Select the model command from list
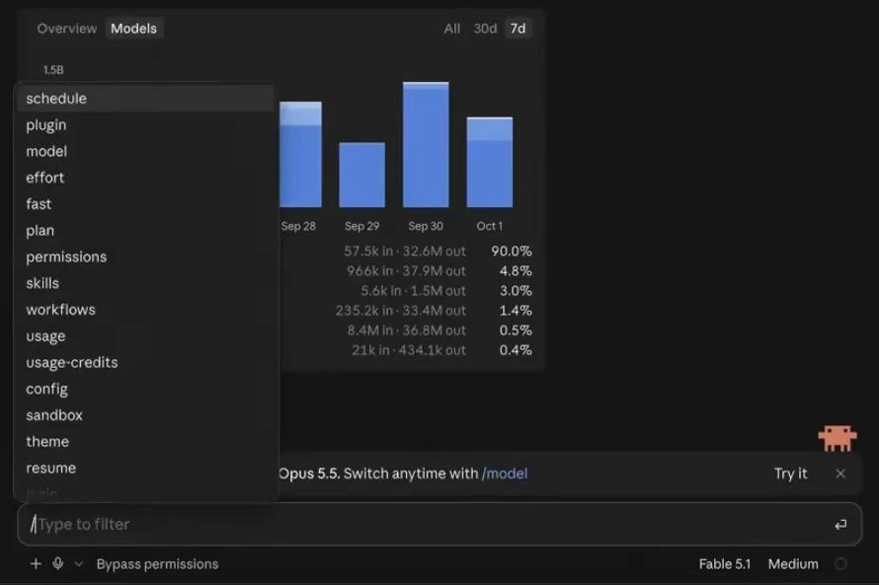 (x=144, y=151)
